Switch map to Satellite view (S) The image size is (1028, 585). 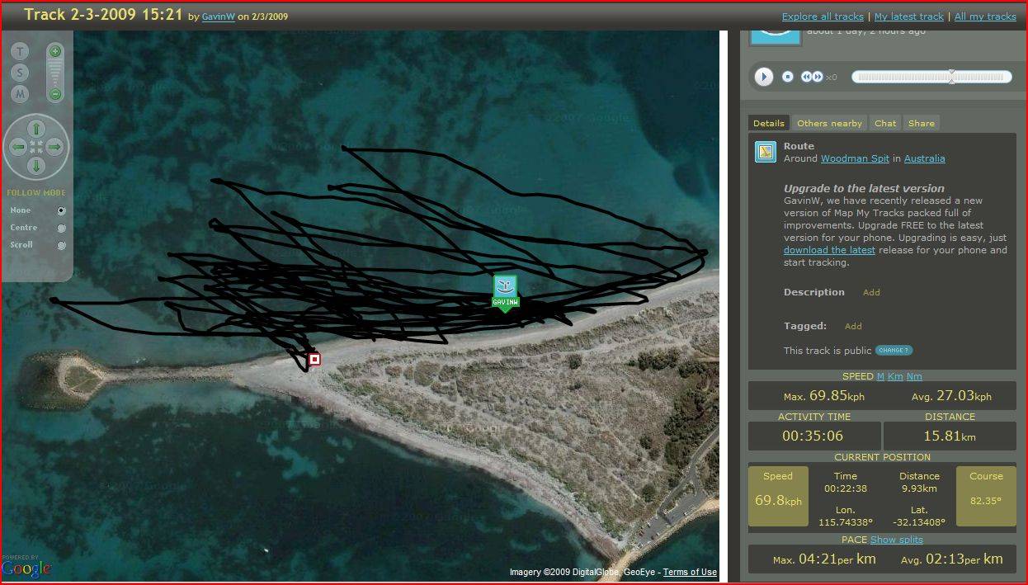[20, 73]
